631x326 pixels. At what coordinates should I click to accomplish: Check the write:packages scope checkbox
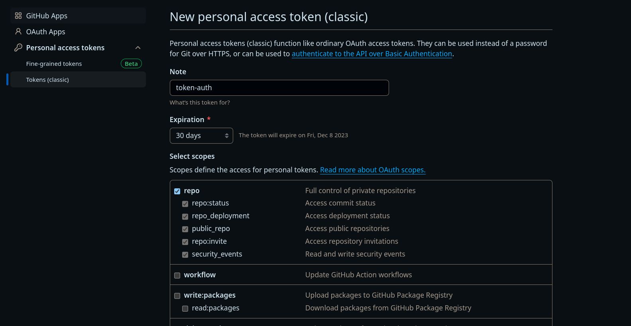point(177,296)
